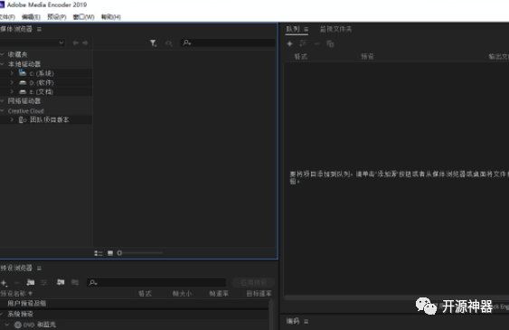The image size is (509, 330).
Task: Open the 编辑(E) menu
Action: (x=31, y=17)
